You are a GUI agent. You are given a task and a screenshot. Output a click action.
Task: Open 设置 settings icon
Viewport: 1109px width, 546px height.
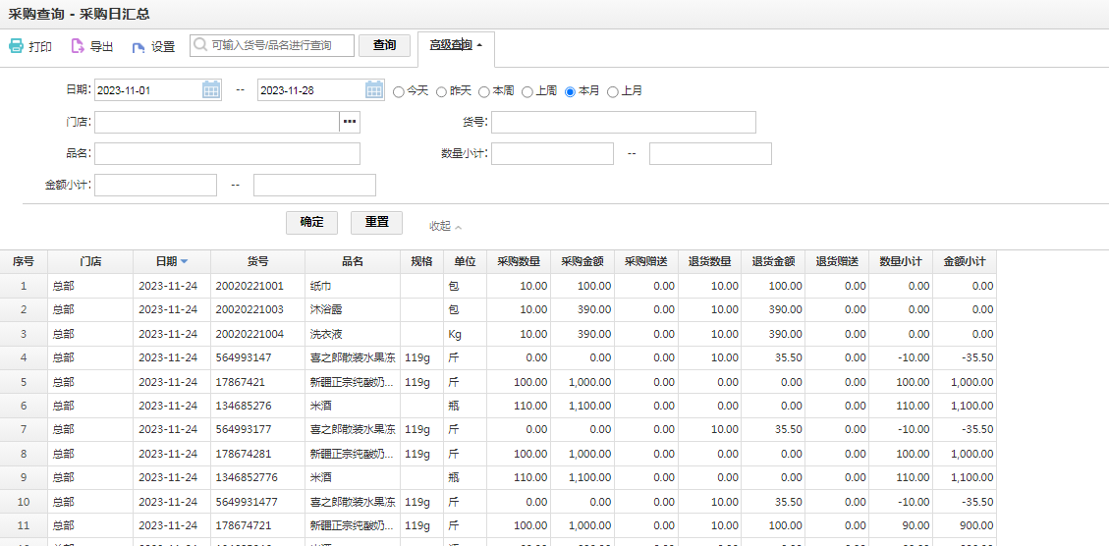[139, 47]
